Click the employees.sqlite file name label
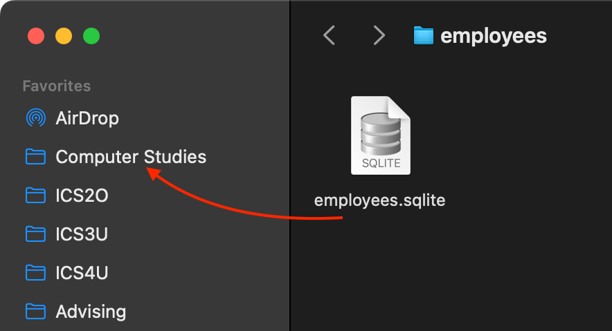The height and width of the screenshot is (331, 612). 379,200
